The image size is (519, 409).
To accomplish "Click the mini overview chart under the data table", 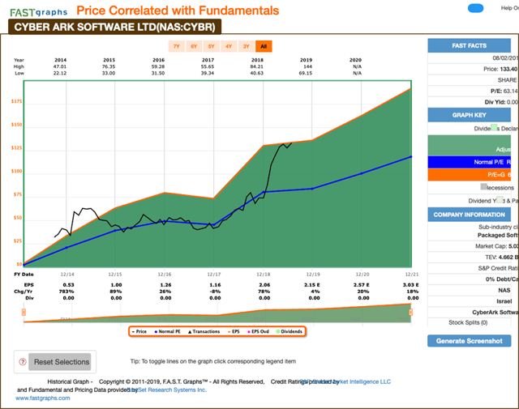I will 217,313.
